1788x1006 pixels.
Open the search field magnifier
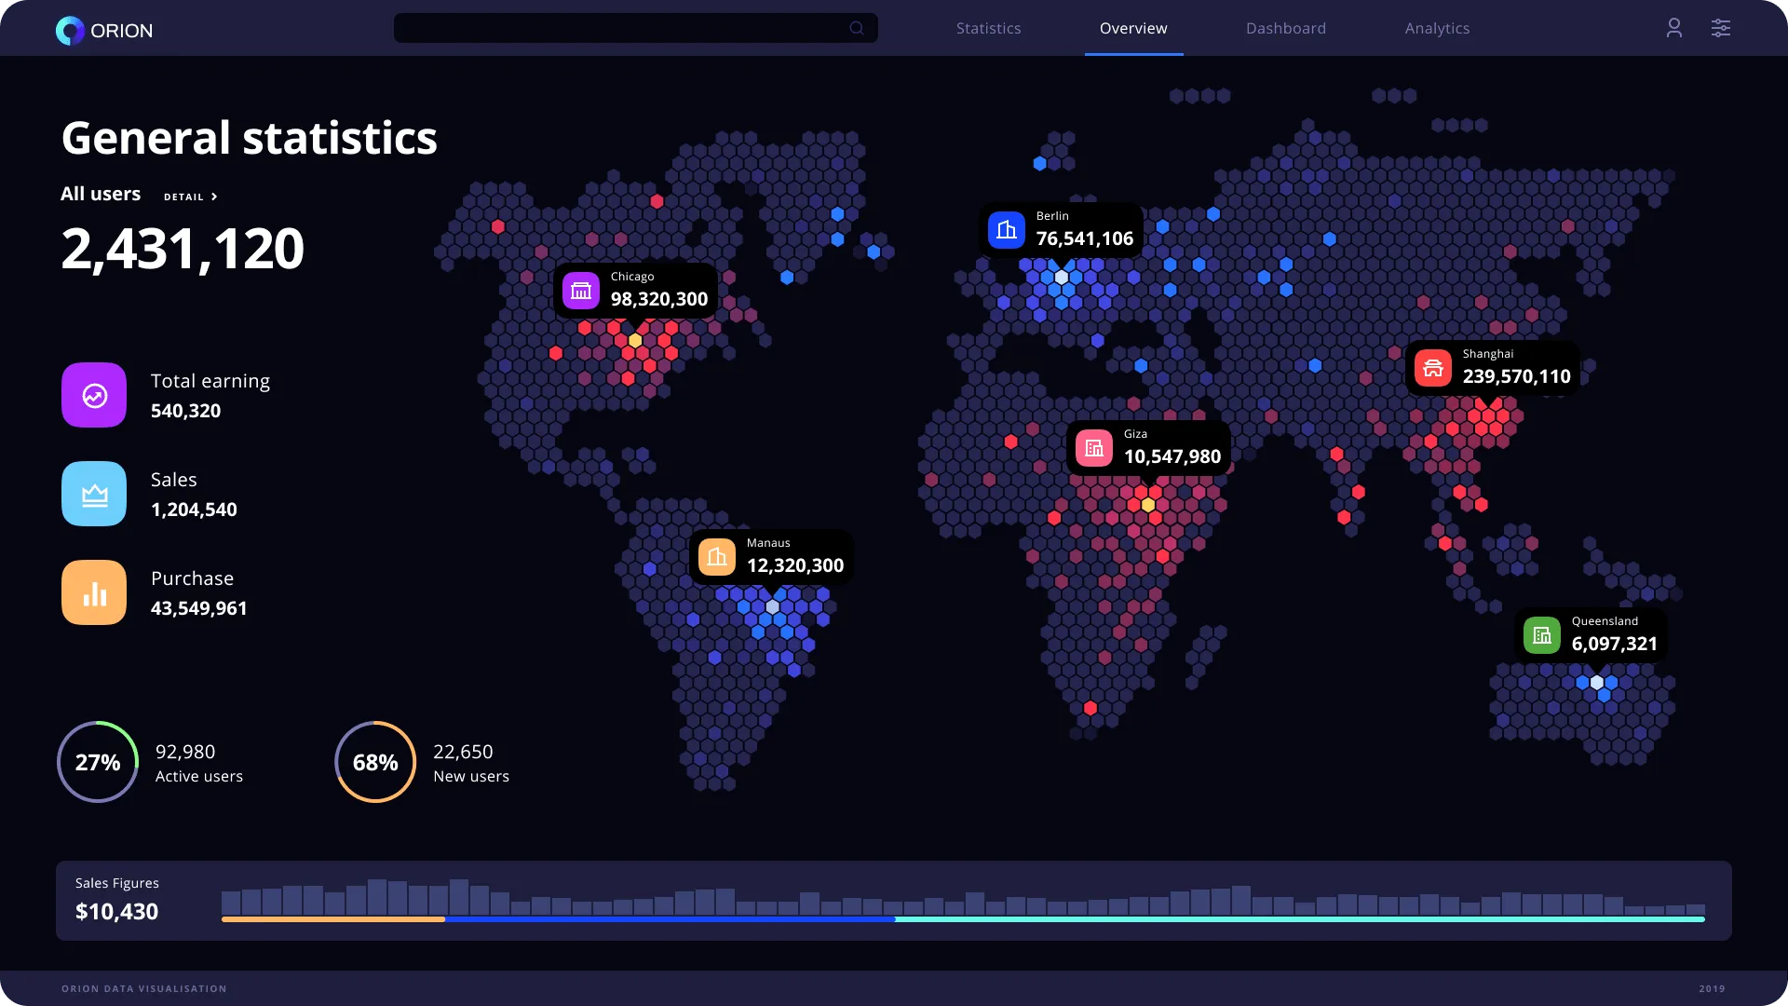[x=857, y=28]
